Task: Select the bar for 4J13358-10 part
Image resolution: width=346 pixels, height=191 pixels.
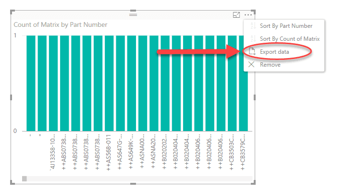Action: pos(53,84)
